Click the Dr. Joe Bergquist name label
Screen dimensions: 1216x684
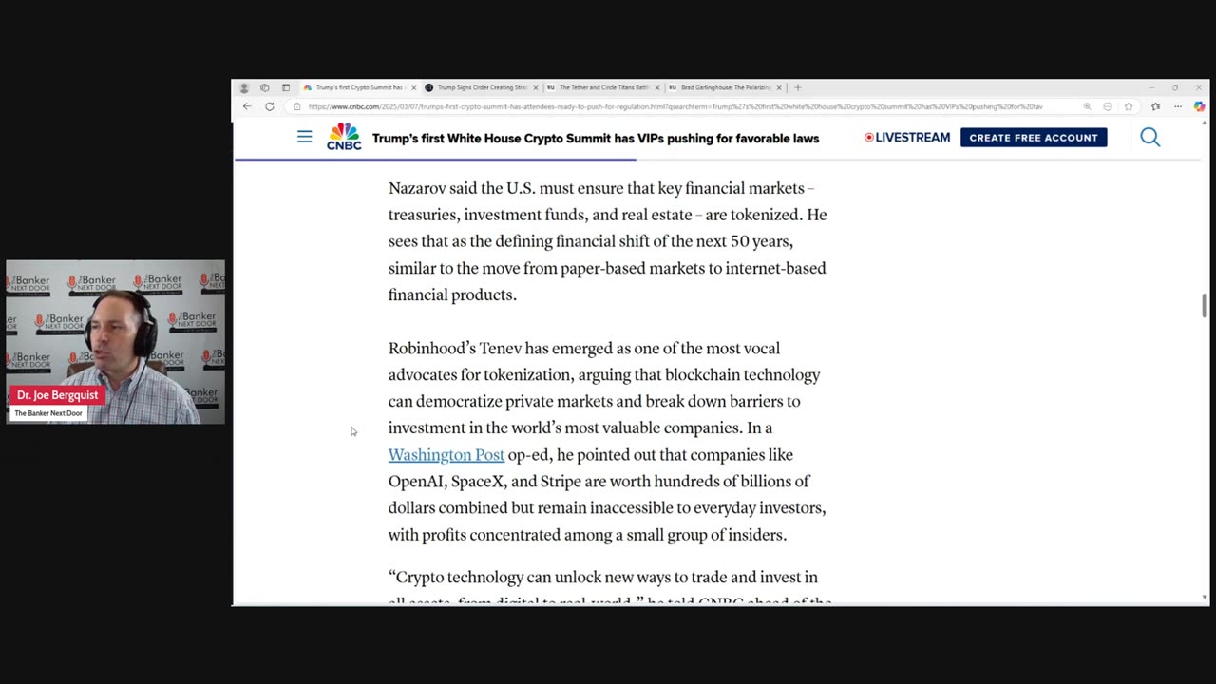pyautogui.click(x=57, y=395)
